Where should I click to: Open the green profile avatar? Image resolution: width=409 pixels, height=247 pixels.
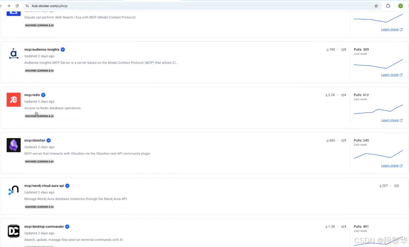click(400, 6)
